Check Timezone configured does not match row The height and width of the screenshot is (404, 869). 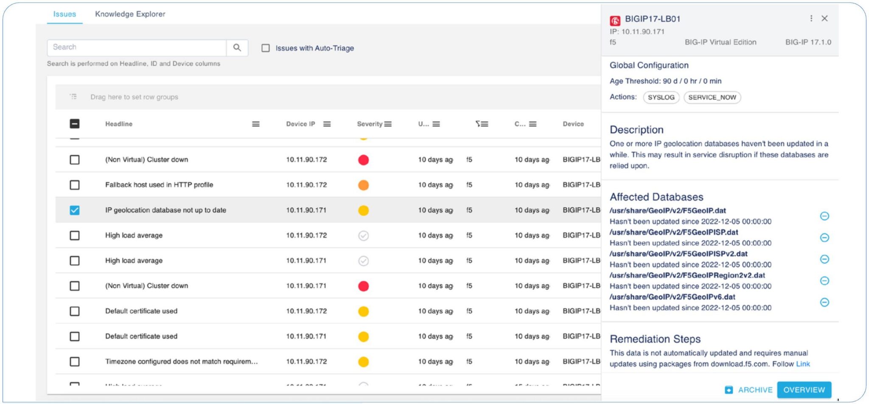[x=75, y=362]
